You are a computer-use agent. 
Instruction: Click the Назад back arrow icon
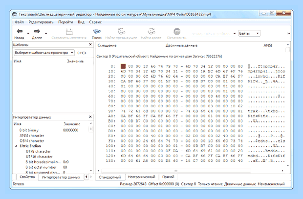(20, 31)
